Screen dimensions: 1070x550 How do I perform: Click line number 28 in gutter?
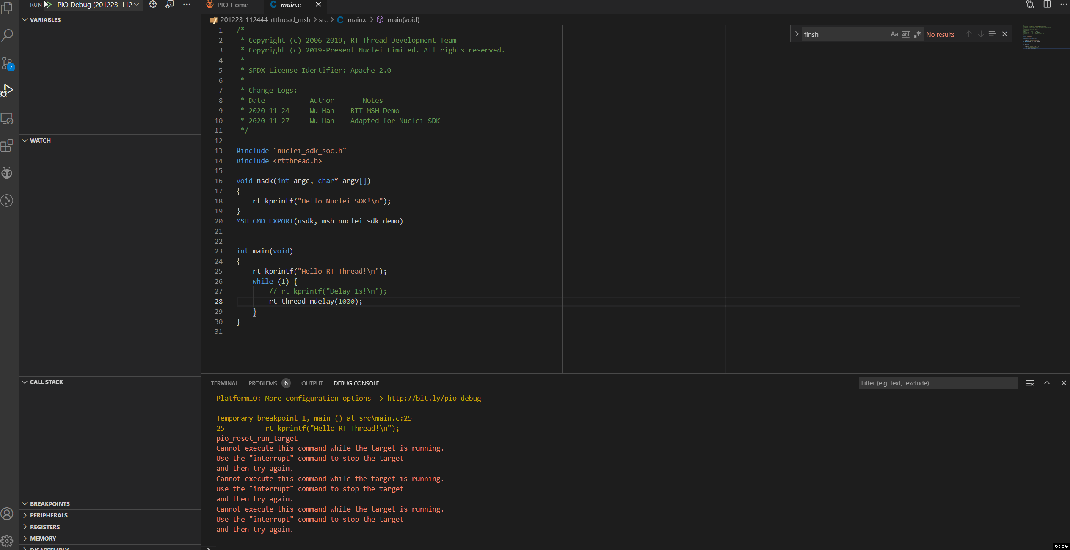tap(218, 301)
